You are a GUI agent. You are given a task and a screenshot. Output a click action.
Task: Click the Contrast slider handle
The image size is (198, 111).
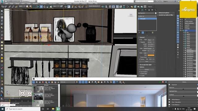(183, 96)
